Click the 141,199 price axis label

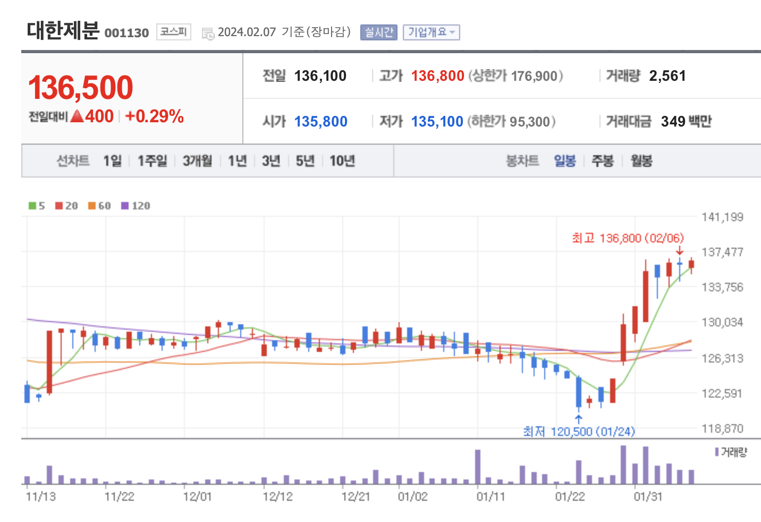(722, 217)
